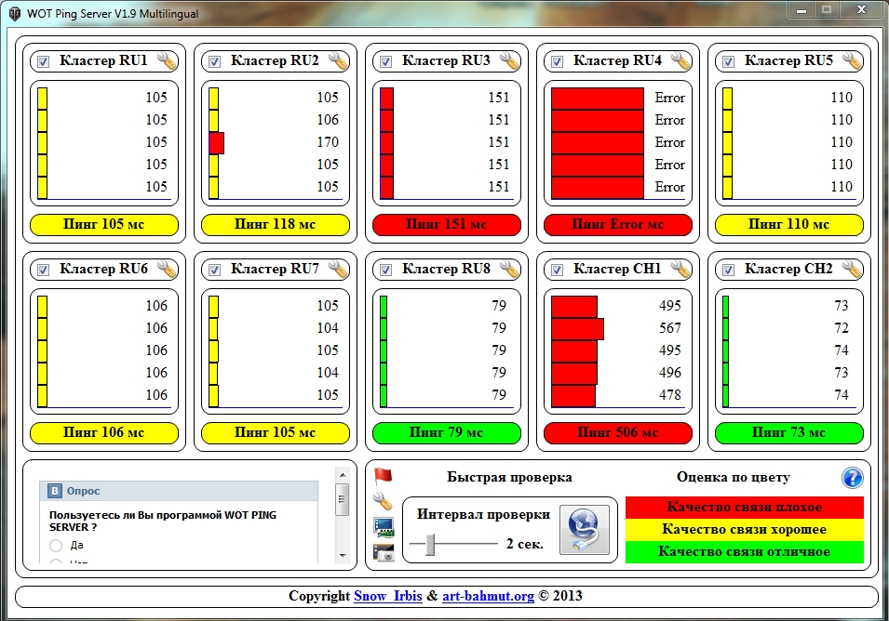Click the 567 ping value in CH1
Image resolution: width=889 pixels, height=621 pixels.
669,328
